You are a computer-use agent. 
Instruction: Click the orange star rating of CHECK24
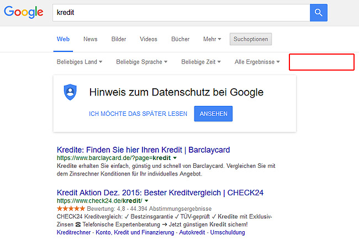coord(71,209)
